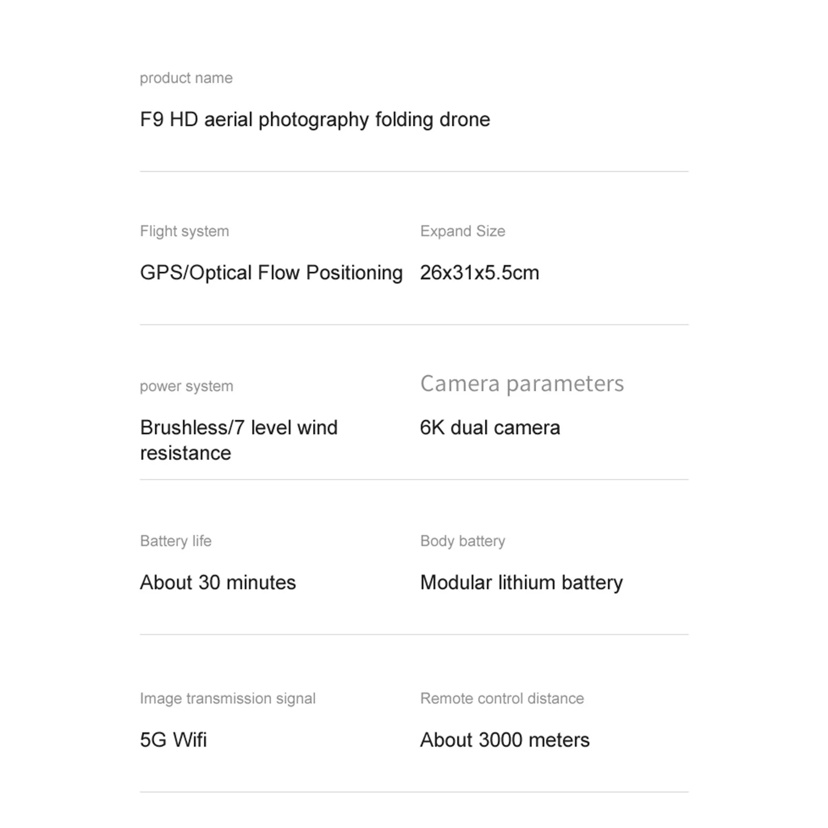
Task: Select the '5G Wifi' value
Action: (173, 740)
